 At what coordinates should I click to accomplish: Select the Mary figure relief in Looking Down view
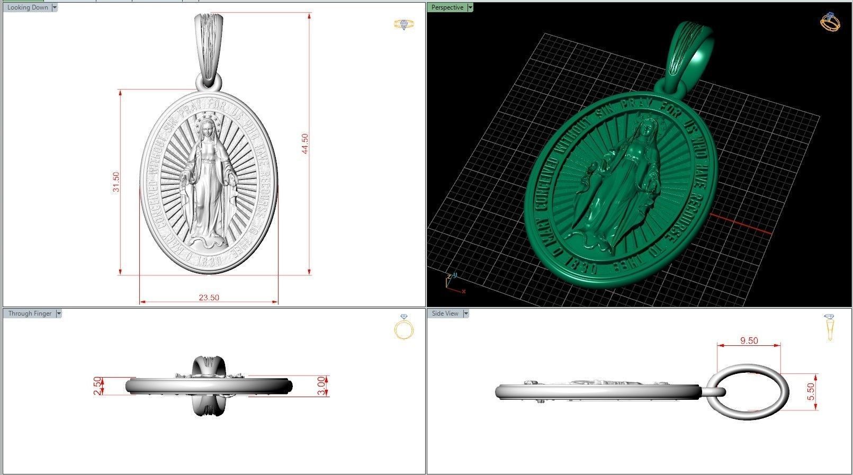tap(208, 183)
